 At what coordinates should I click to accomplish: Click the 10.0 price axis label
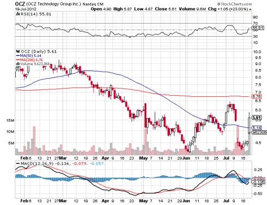(x=257, y=52)
